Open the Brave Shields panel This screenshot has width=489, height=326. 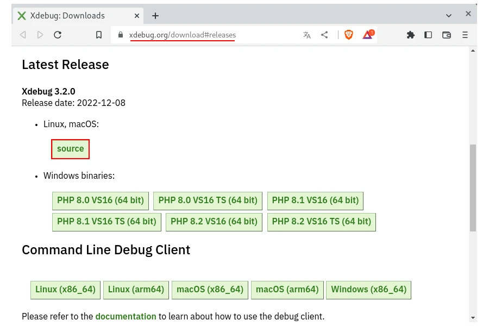(x=348, y=34)
